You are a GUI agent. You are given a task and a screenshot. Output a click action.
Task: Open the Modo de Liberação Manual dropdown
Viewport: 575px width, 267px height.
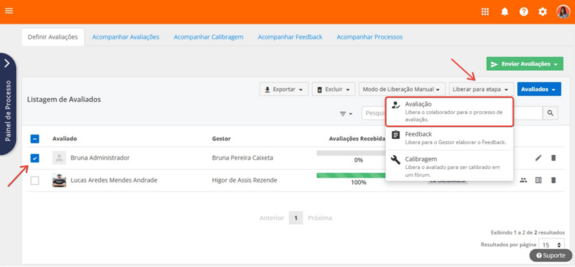coord(402,90)
